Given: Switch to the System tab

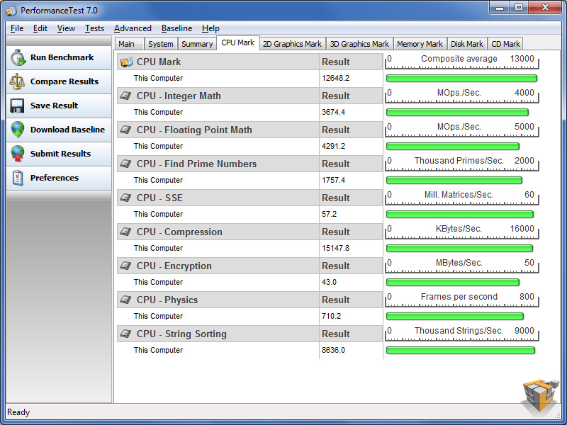Looking at the screenshot, I should [161, 44].
